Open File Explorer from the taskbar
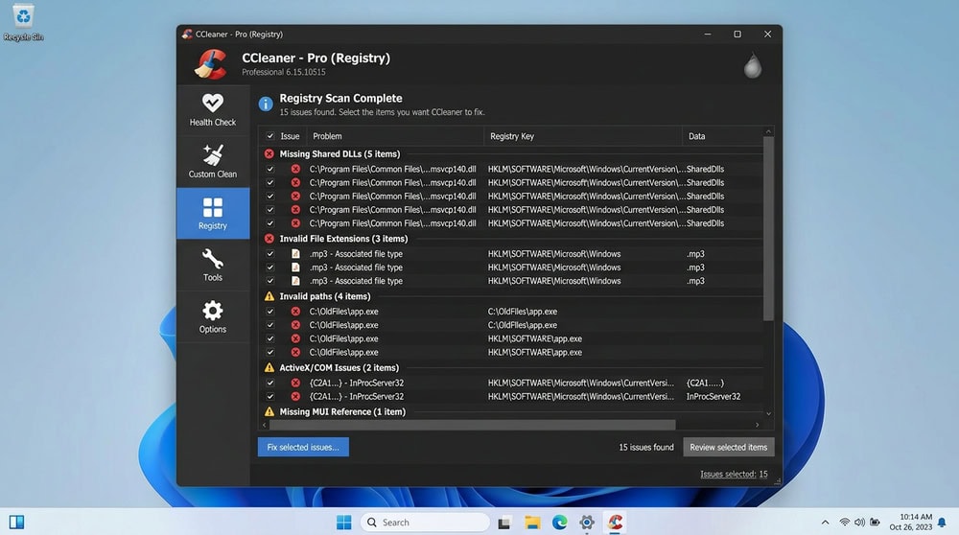 [532, 523]
